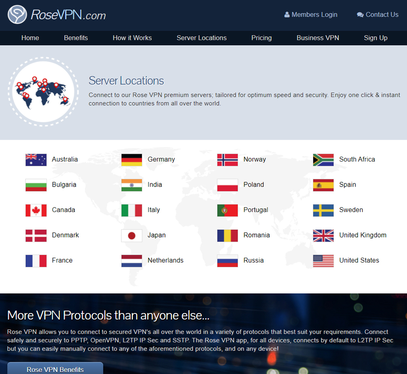Select the India country label

[155, 185]
